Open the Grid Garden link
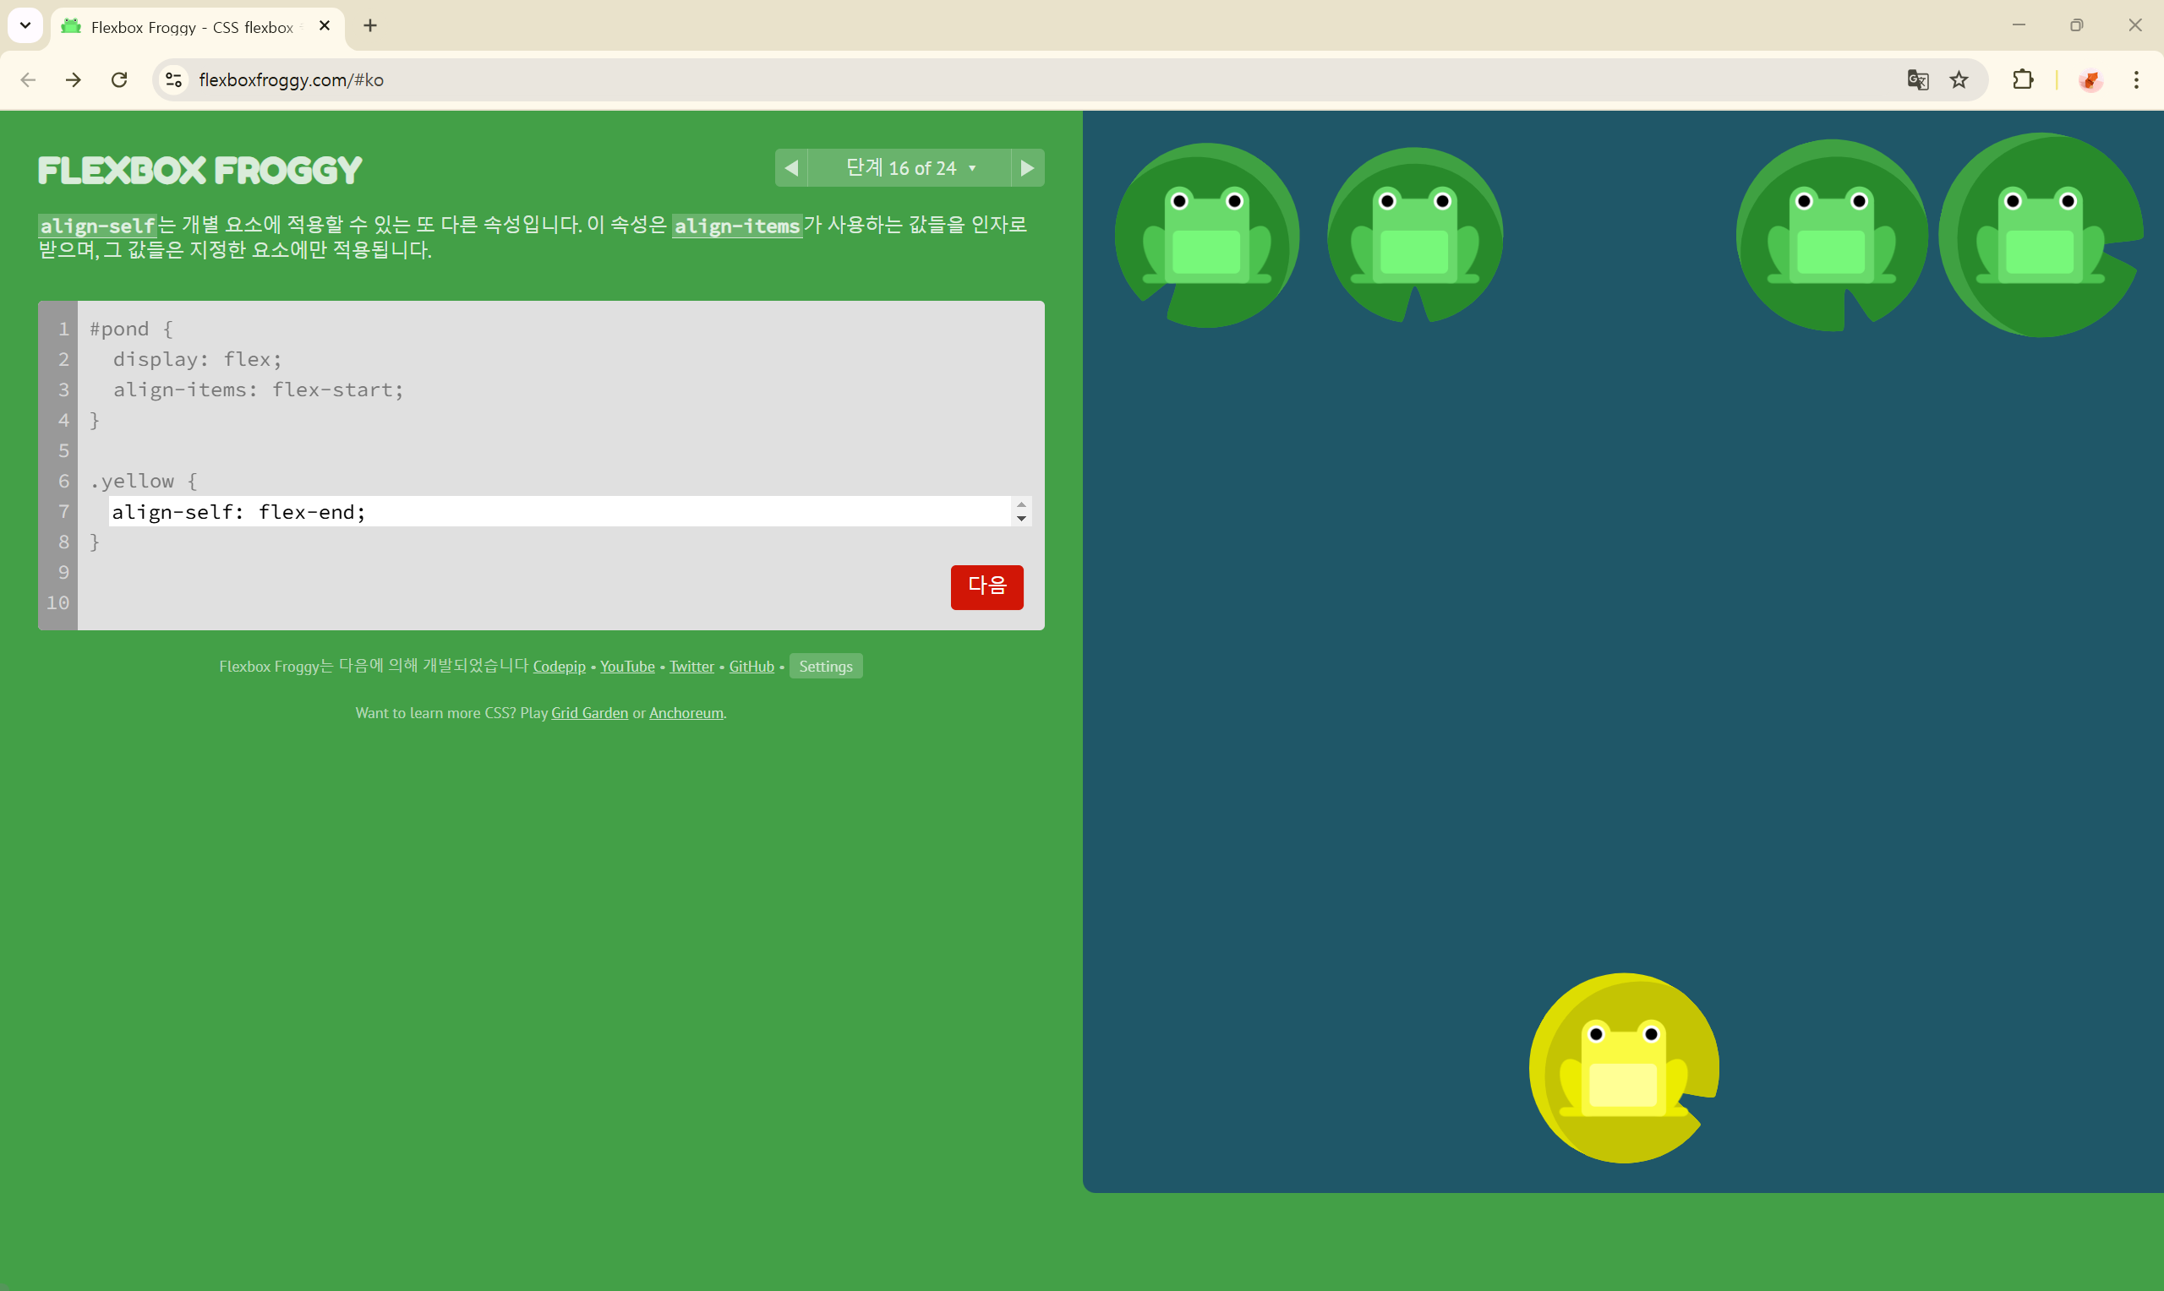The height and width of the screenshot is (1291, 2164). tap(589, 713)
